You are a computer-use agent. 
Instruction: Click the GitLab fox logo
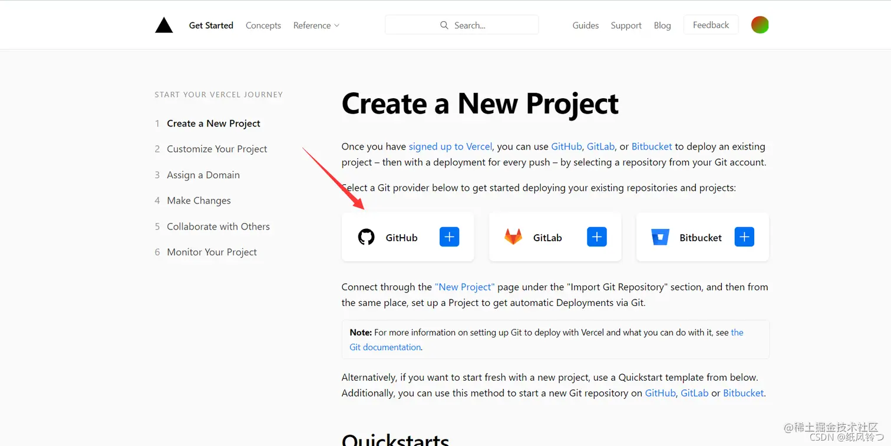[513, 237]
